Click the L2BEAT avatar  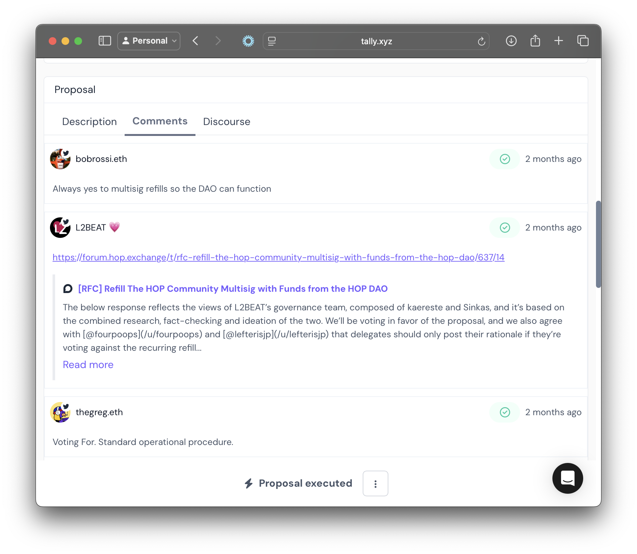coord(60,228)
